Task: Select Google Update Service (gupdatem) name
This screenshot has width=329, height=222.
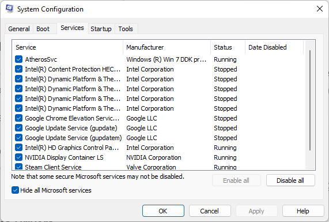Action: point(73,138)
